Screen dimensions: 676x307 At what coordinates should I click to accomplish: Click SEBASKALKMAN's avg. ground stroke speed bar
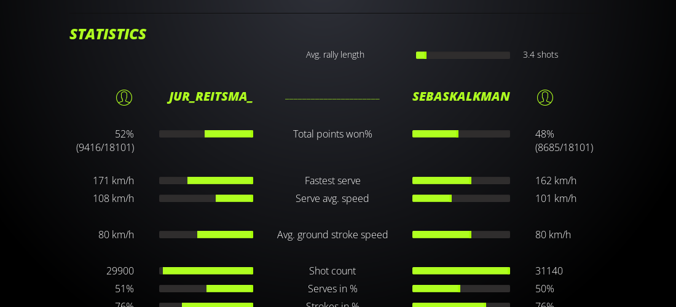[461, 235]
